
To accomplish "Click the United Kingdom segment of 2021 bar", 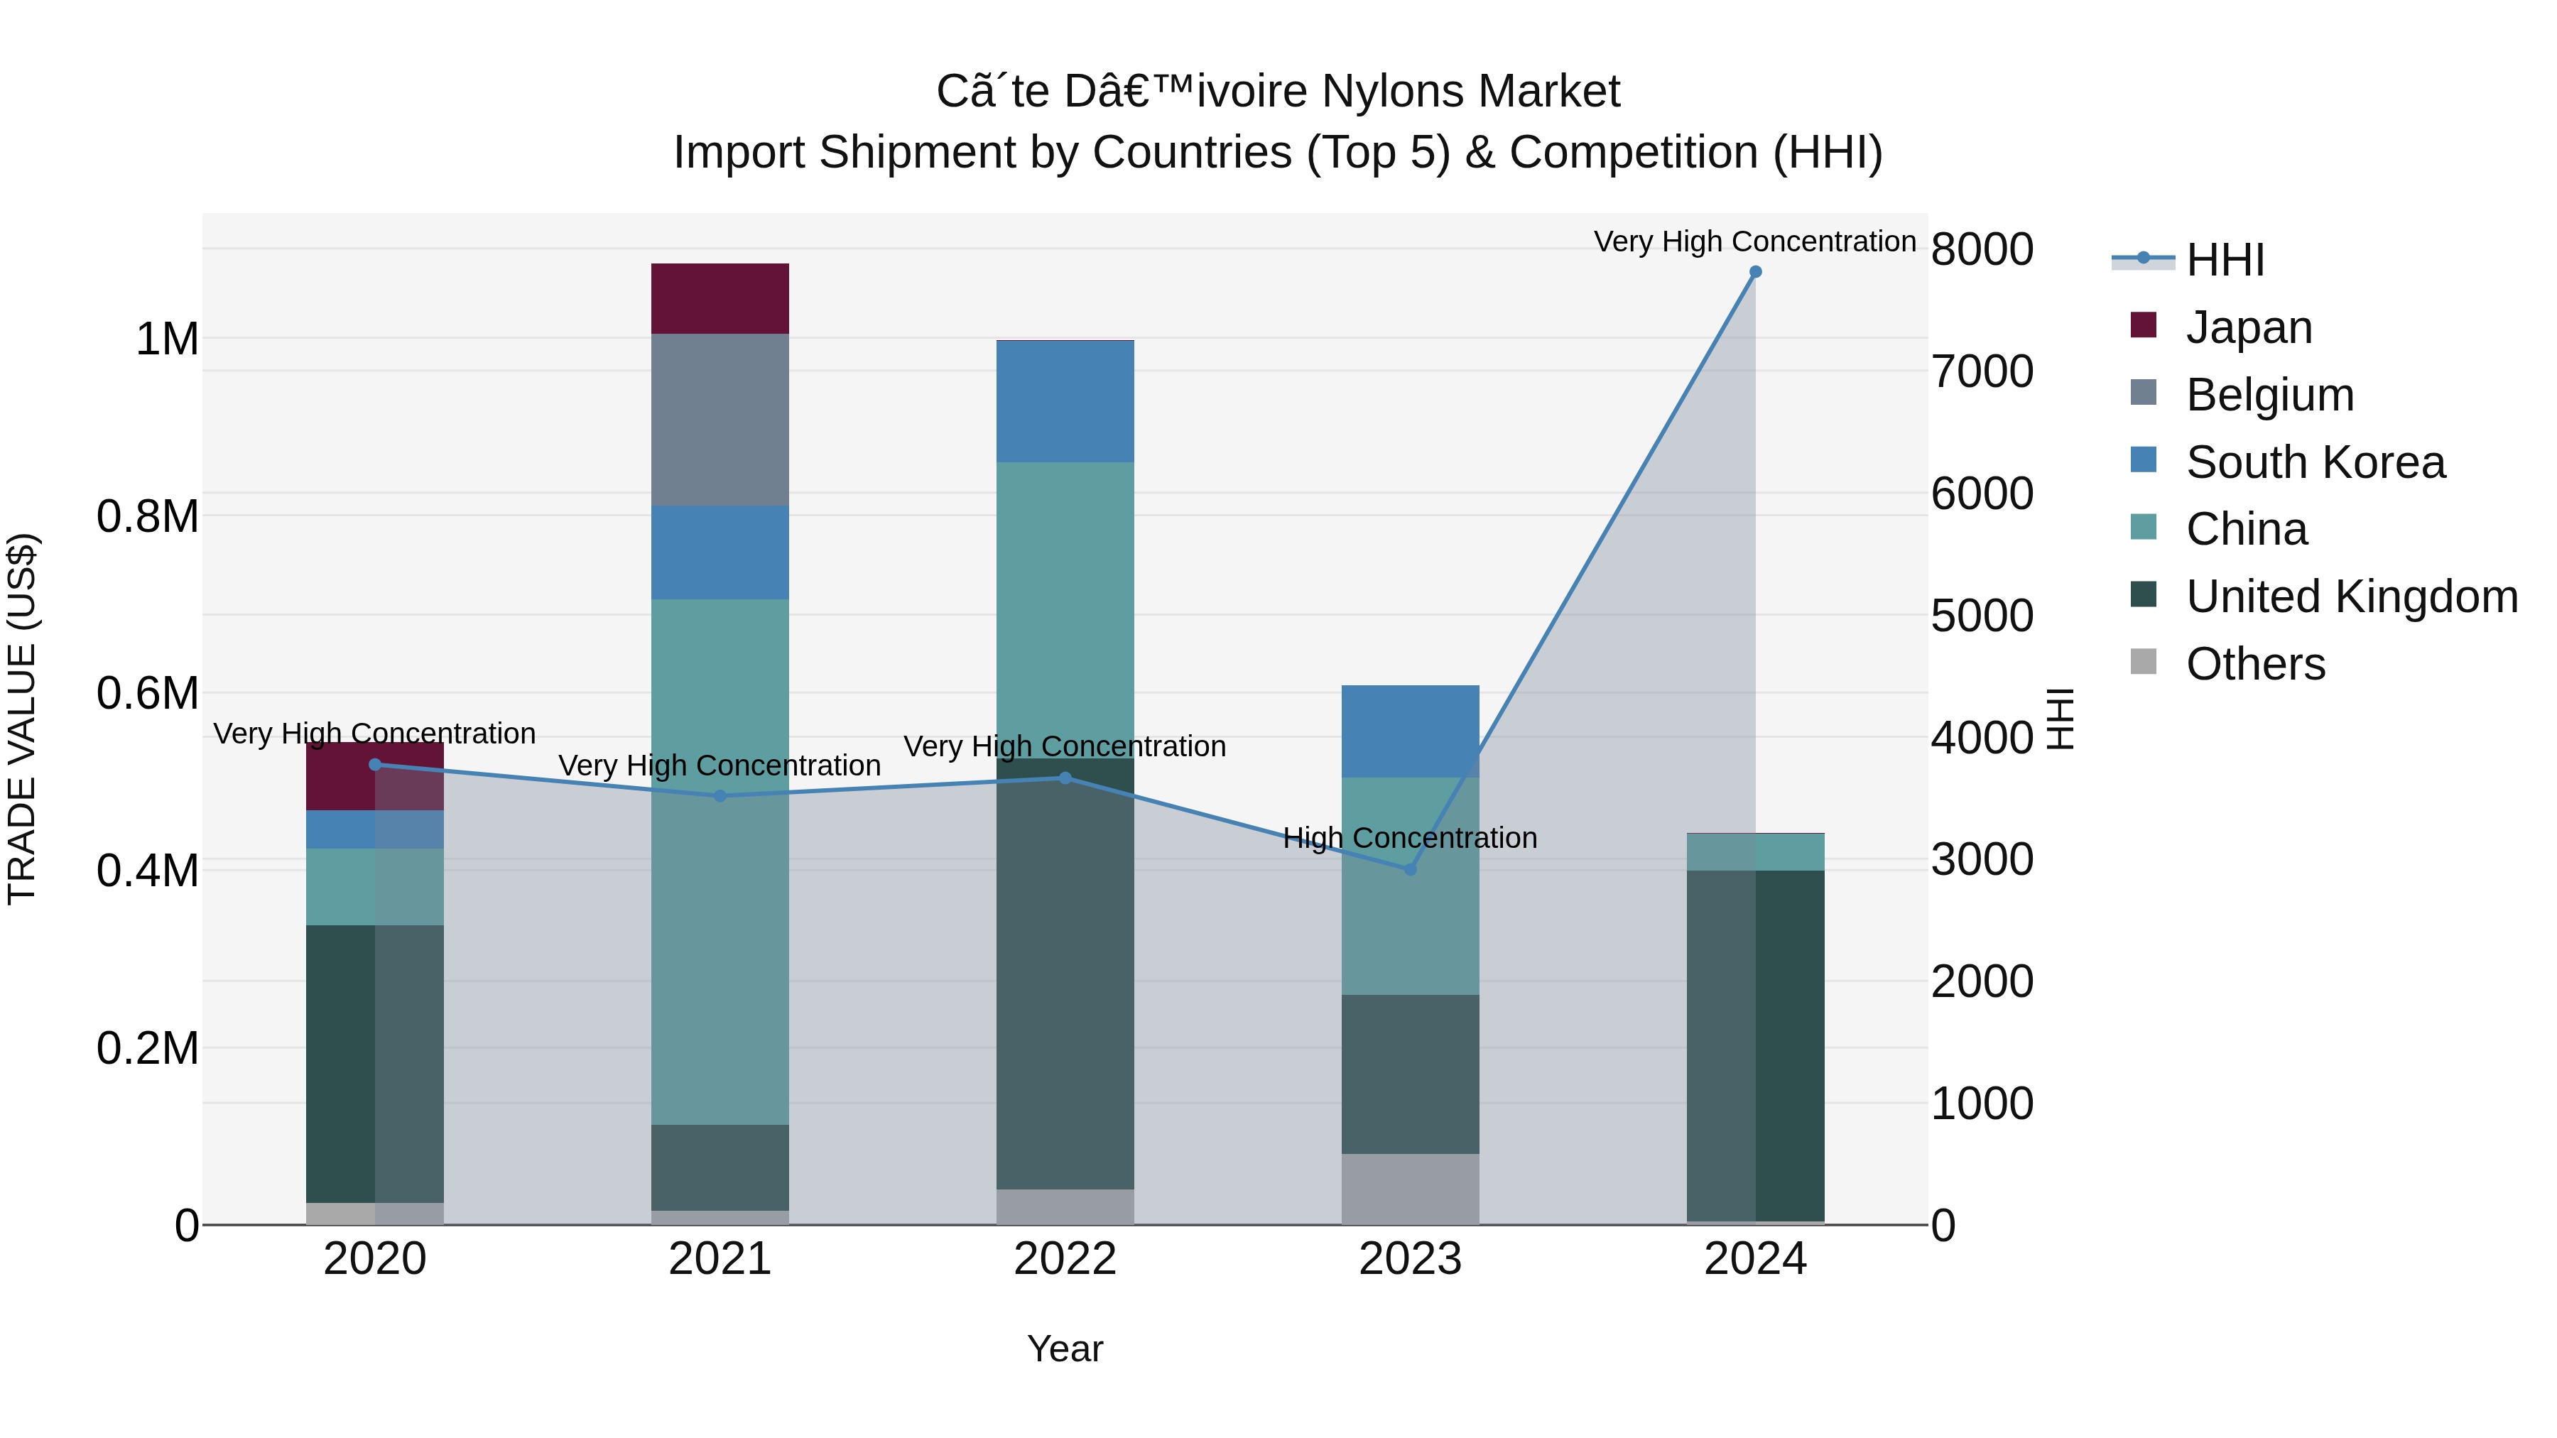I will pos(721,1168).
